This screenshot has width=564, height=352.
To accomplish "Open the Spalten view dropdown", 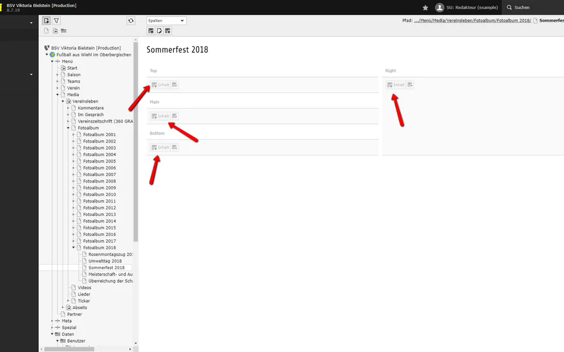I will coord(166,21).
